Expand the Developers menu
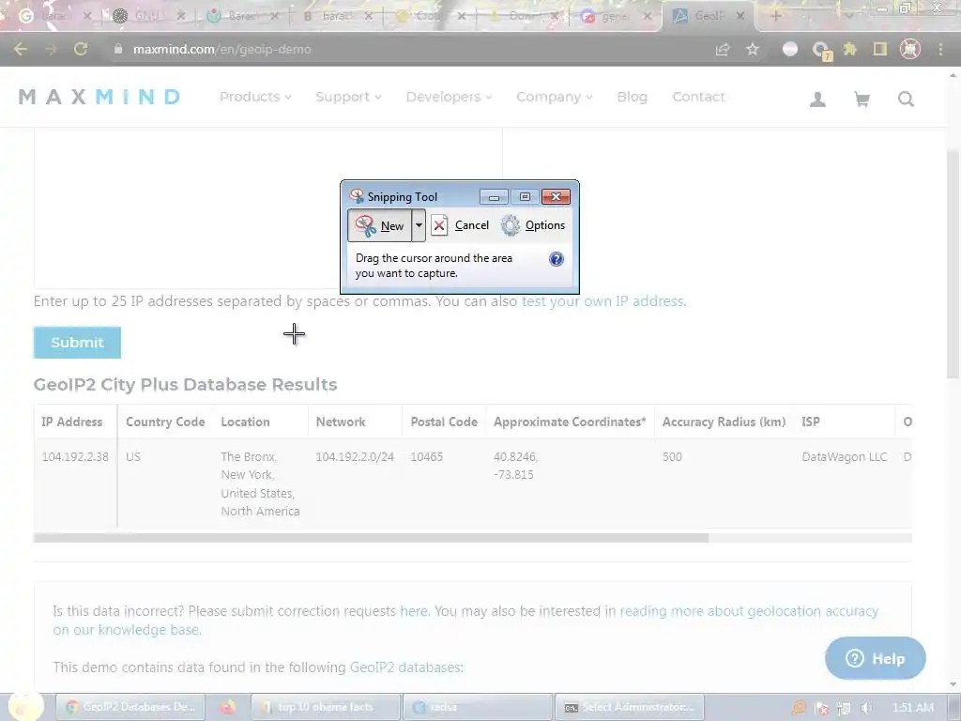Screen dimensions: 961x721 click(x=449, y=97)
